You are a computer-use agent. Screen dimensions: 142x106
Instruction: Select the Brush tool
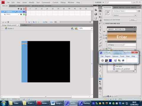click(100, 43)
